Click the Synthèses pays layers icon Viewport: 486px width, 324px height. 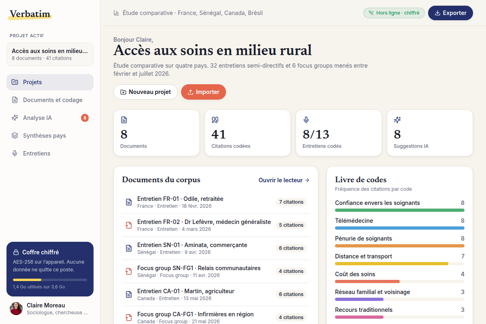(x=15, y=136)
